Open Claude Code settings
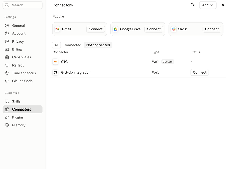This screenshot has height=169, width=228. 22,81
